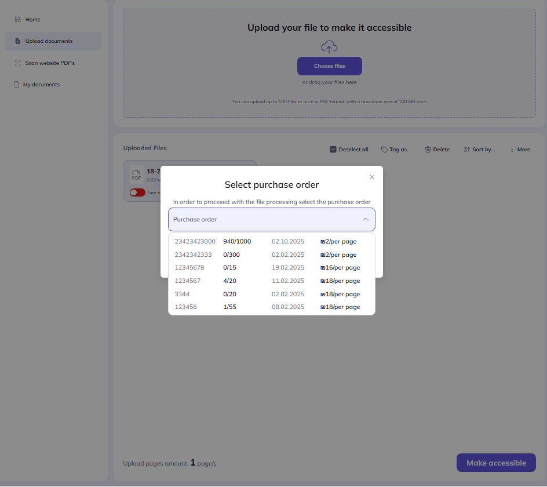Viewport: 547px width, 487px height.
Task: Select the Upload documents sidebar icon
Action: [x=17, y=41]
